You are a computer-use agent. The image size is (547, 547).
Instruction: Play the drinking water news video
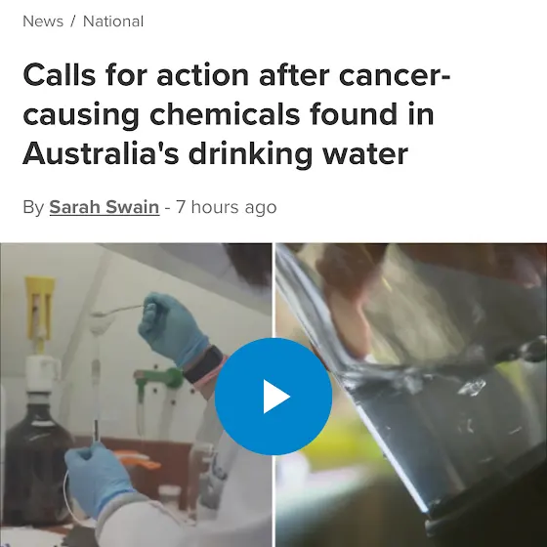[x=273, y=397]
